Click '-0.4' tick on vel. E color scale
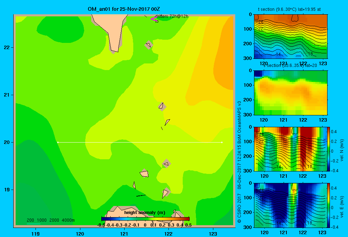The image size is (348, 237). 334,227
